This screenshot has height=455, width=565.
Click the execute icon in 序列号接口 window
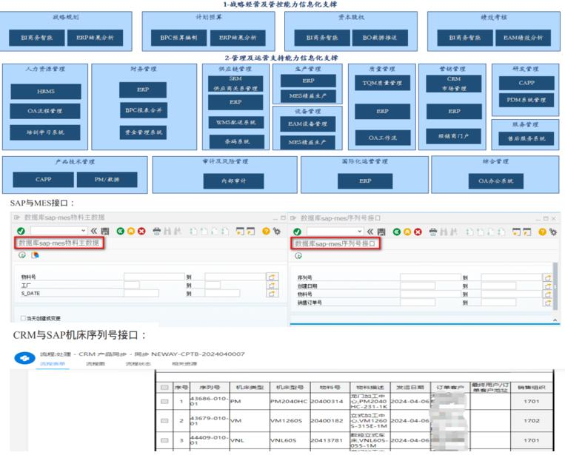coord(300,255)
